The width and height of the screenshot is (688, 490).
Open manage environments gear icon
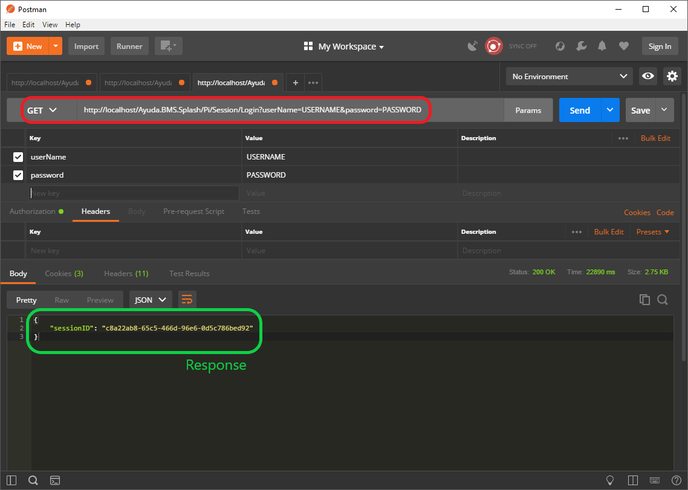click(672, 76)
